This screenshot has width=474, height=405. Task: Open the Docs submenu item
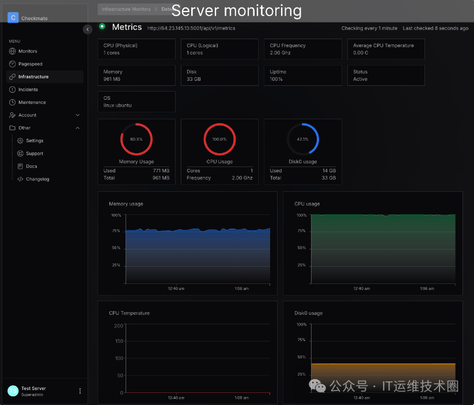click(48, 166)
